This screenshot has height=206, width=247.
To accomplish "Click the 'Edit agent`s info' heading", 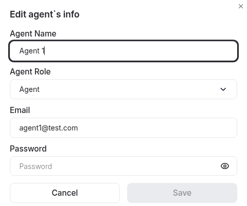I will [45, 14].
